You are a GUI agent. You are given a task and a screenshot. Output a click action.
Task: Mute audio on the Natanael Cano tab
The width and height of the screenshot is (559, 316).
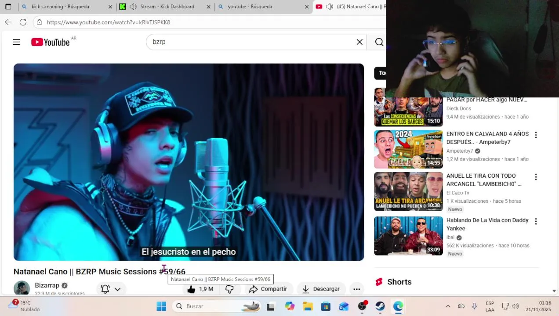pos(330,7)
